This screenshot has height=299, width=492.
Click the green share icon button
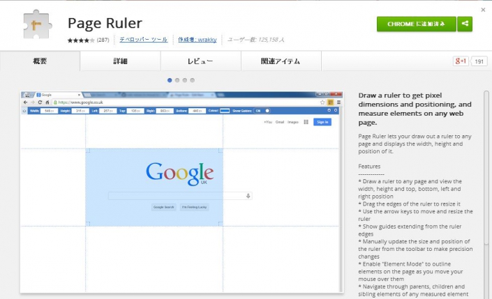pos(465,24)
